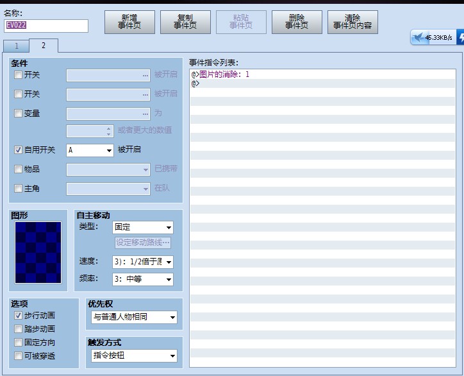Open the 类型 movement type dropdown
This screenshot has width=464, height=376.
point(143,227)
